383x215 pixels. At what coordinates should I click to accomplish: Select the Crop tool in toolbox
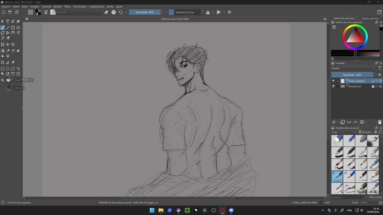[13, 44]
